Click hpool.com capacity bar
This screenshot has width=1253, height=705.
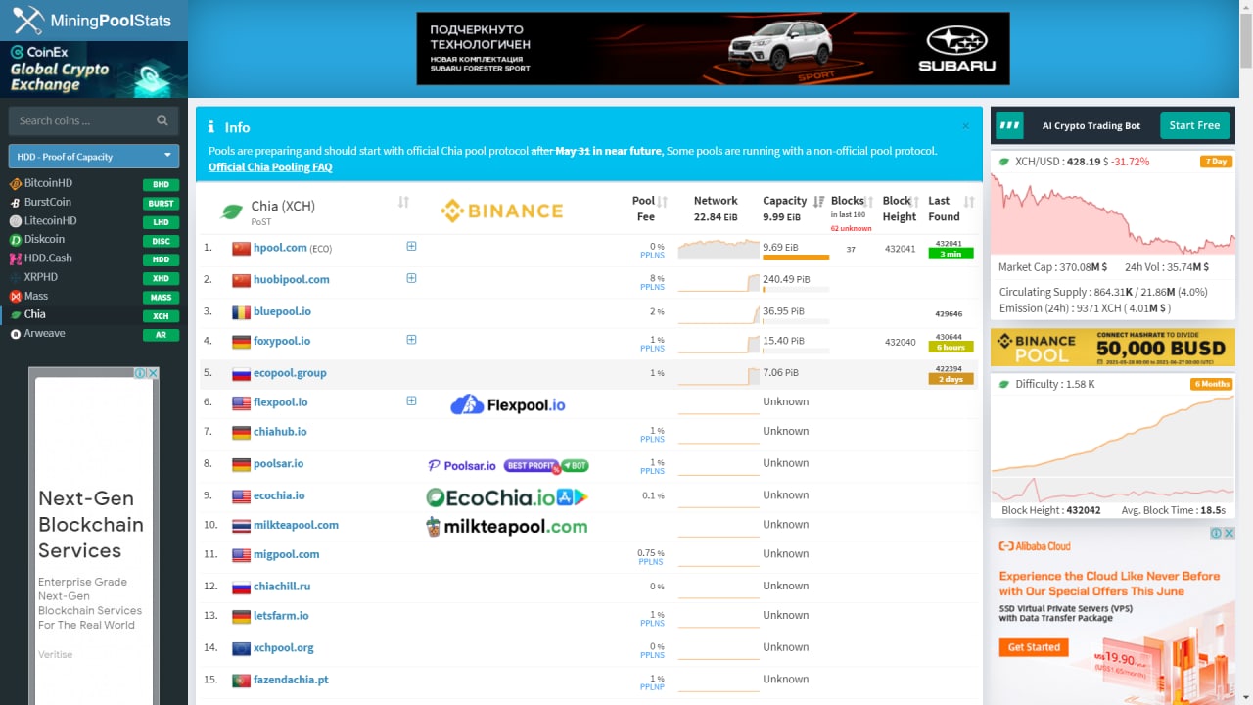pos(796,258)
